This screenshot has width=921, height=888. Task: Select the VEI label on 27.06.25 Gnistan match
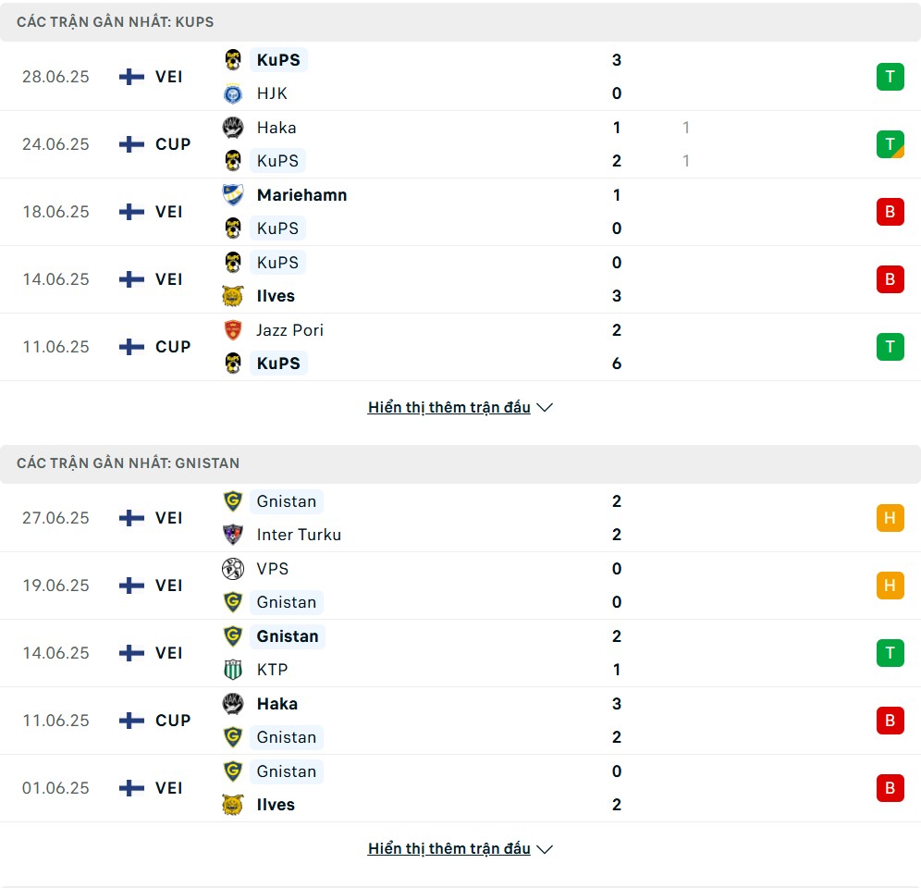[x=169, y=518]
